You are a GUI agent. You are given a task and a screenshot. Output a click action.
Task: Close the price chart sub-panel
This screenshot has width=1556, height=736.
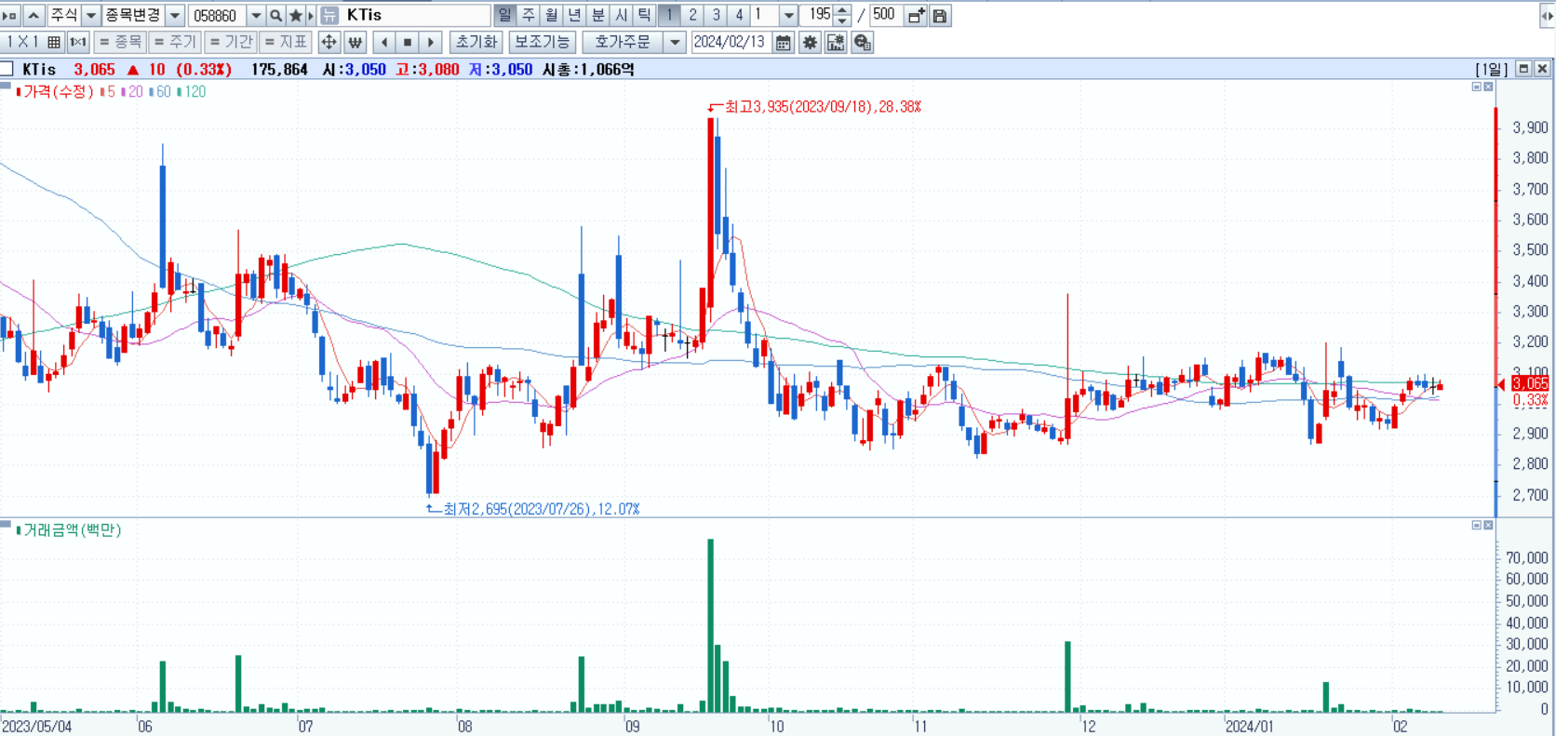pos(1488,87)
